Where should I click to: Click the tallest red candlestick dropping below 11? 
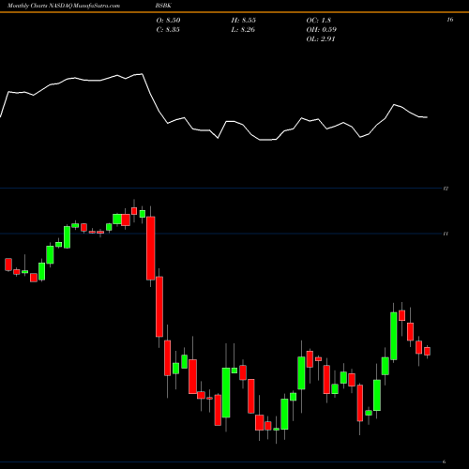(151, 249)
